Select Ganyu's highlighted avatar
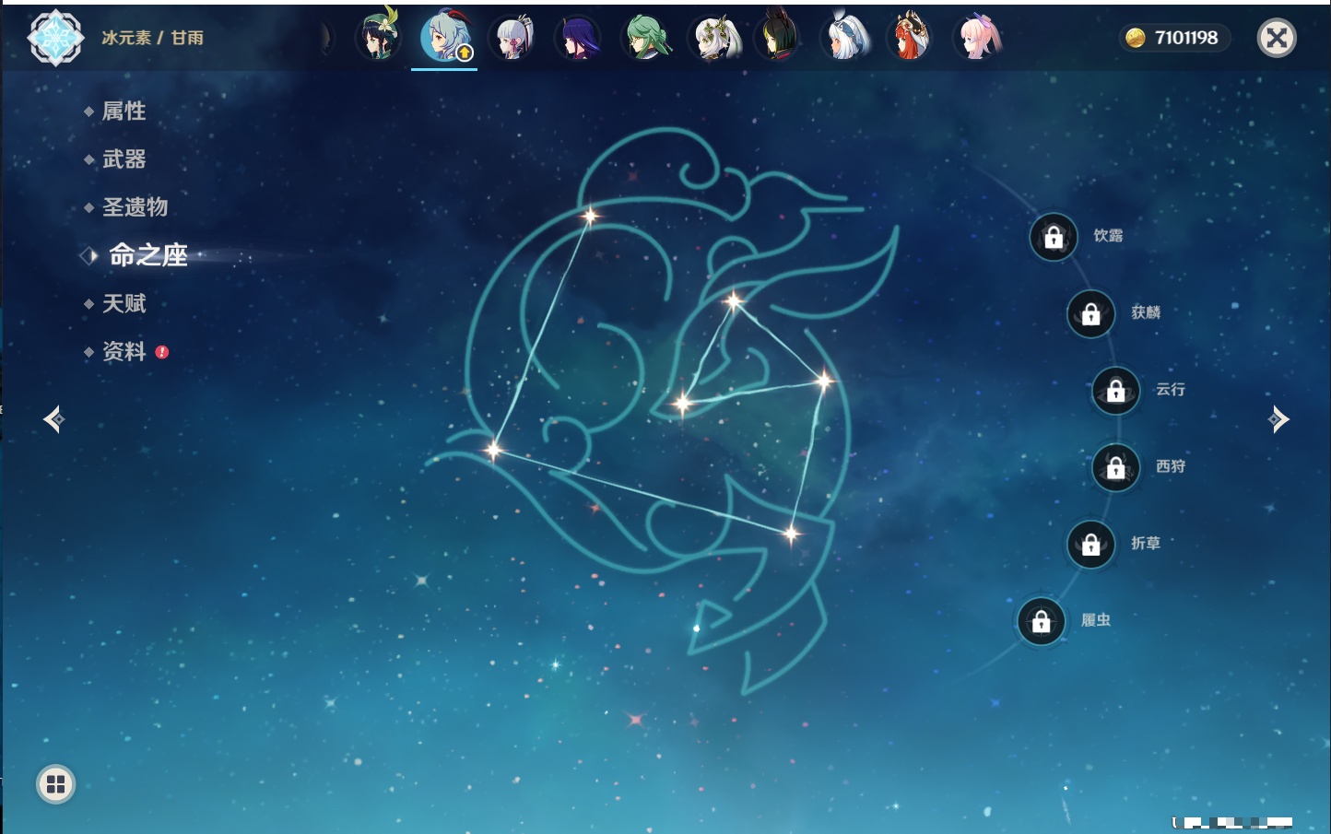Viewport: 1331px width, 834px height. (x=444, y=38)
